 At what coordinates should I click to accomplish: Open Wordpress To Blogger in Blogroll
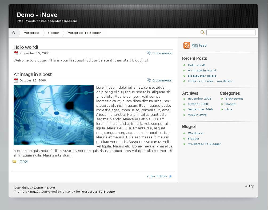pos(205,144)
